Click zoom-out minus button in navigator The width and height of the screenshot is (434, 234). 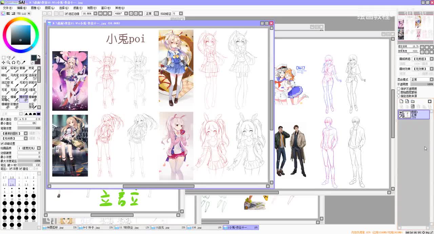coord(422,47)
